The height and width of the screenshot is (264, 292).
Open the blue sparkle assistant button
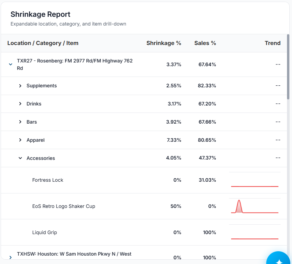tap(278, 259)
